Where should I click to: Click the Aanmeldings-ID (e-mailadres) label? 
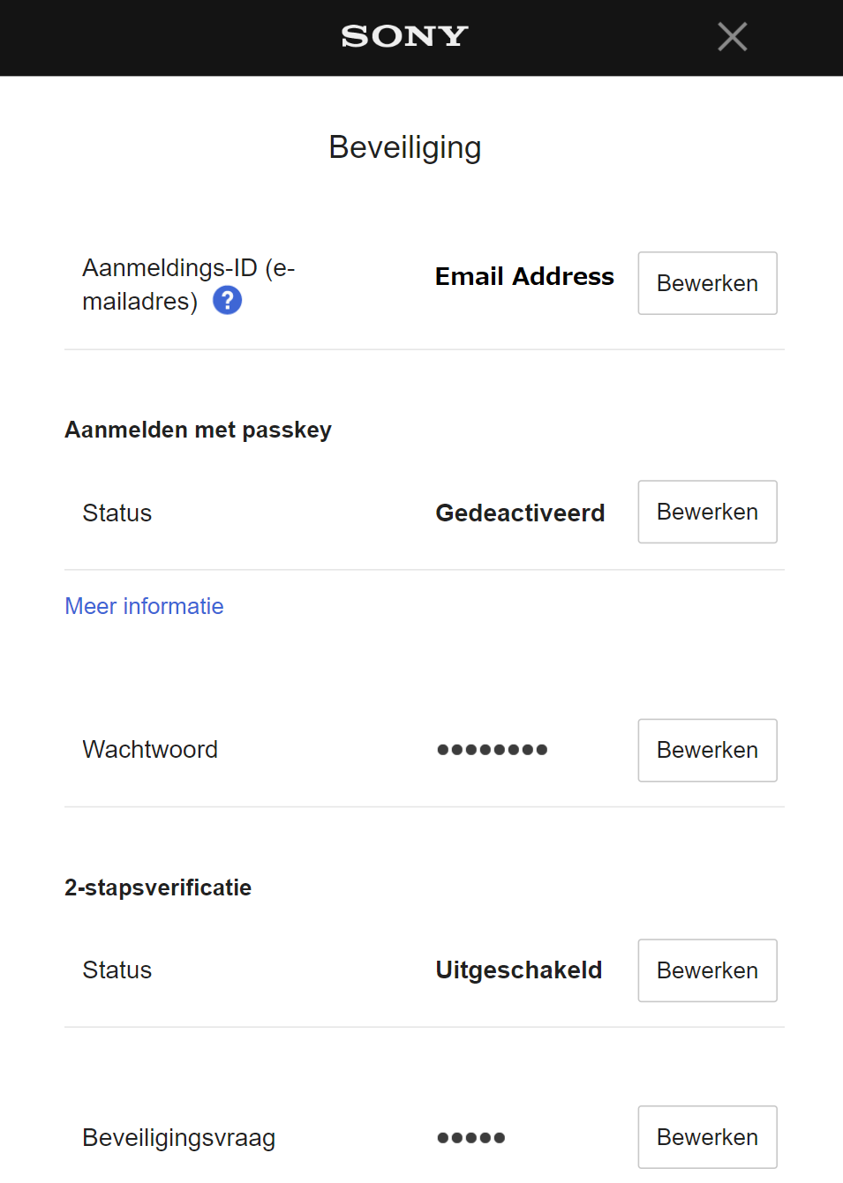tap(188, 268)
